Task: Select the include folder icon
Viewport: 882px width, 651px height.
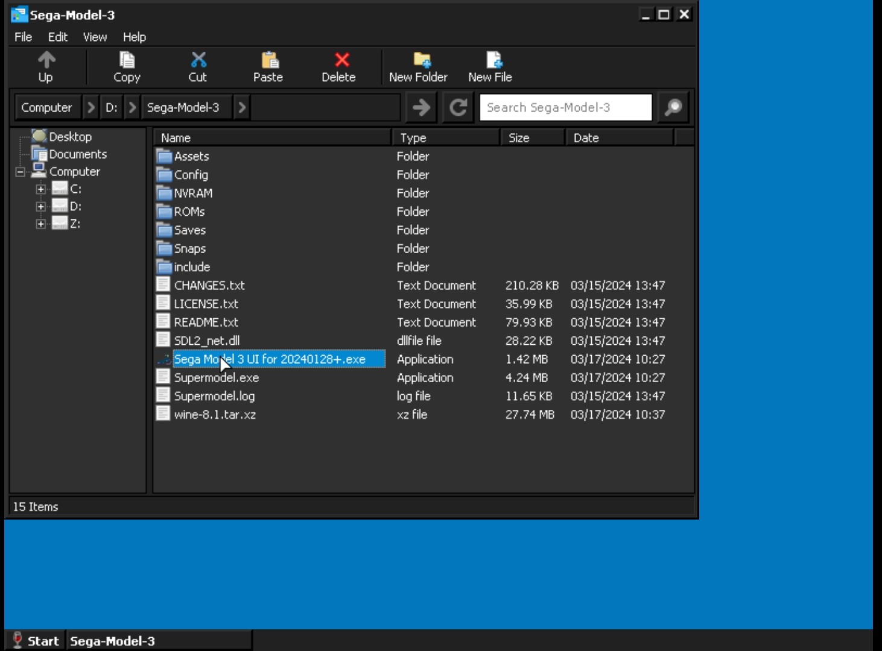Action: (164, 267)
